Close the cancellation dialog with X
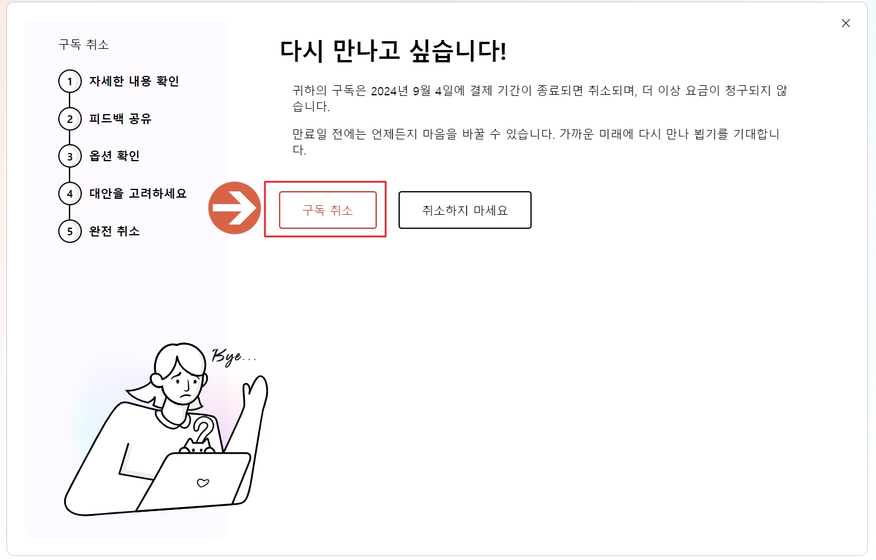The height and width of the screenshot is (560, 876). (x=846, y=24)
